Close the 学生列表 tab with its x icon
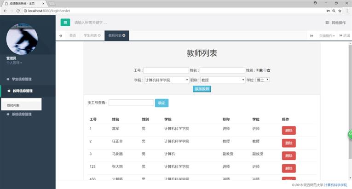Screen dimensions: 352x189 tap(99, 35)
